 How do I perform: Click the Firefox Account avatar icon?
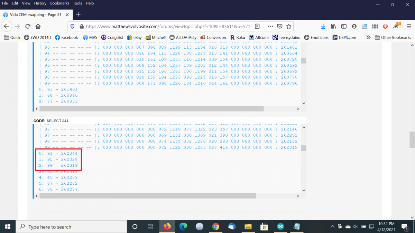354,26
